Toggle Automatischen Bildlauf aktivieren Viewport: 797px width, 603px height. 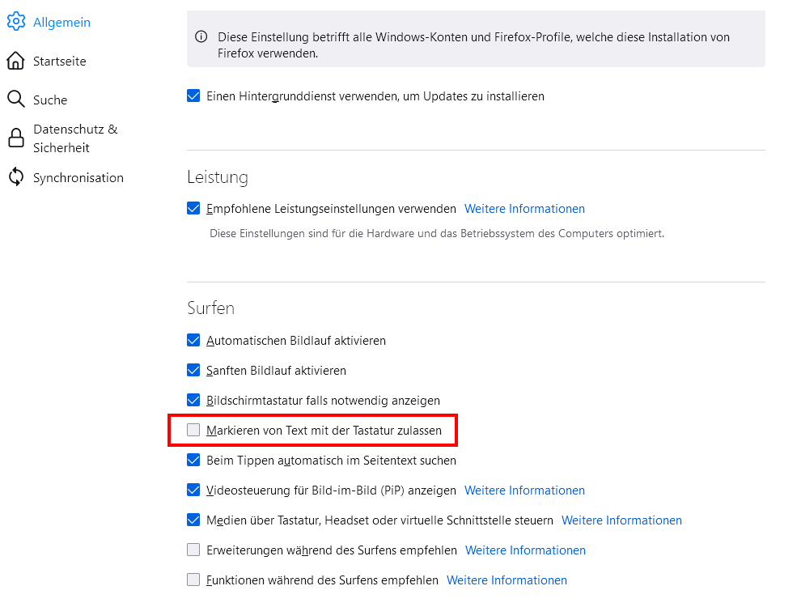pyautogui.click(x=193, y=341)
